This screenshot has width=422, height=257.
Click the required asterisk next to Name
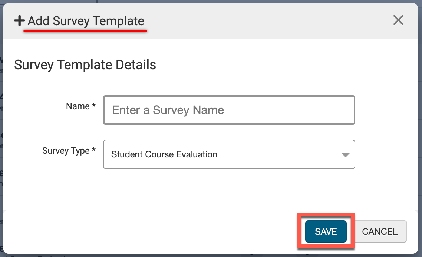click(x=94, y=106)
